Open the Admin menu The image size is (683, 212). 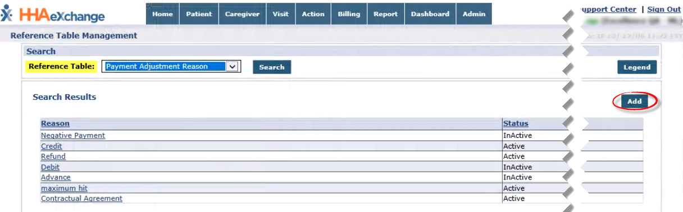click(474, 14)
